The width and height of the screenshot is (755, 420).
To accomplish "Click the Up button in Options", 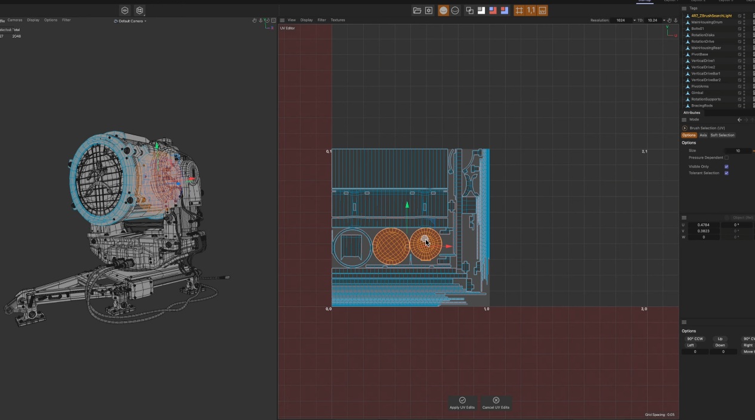I will [720, 339].
